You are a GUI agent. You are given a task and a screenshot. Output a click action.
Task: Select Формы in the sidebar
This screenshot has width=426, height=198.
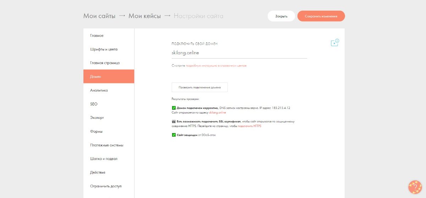click(x=96, y=131)
